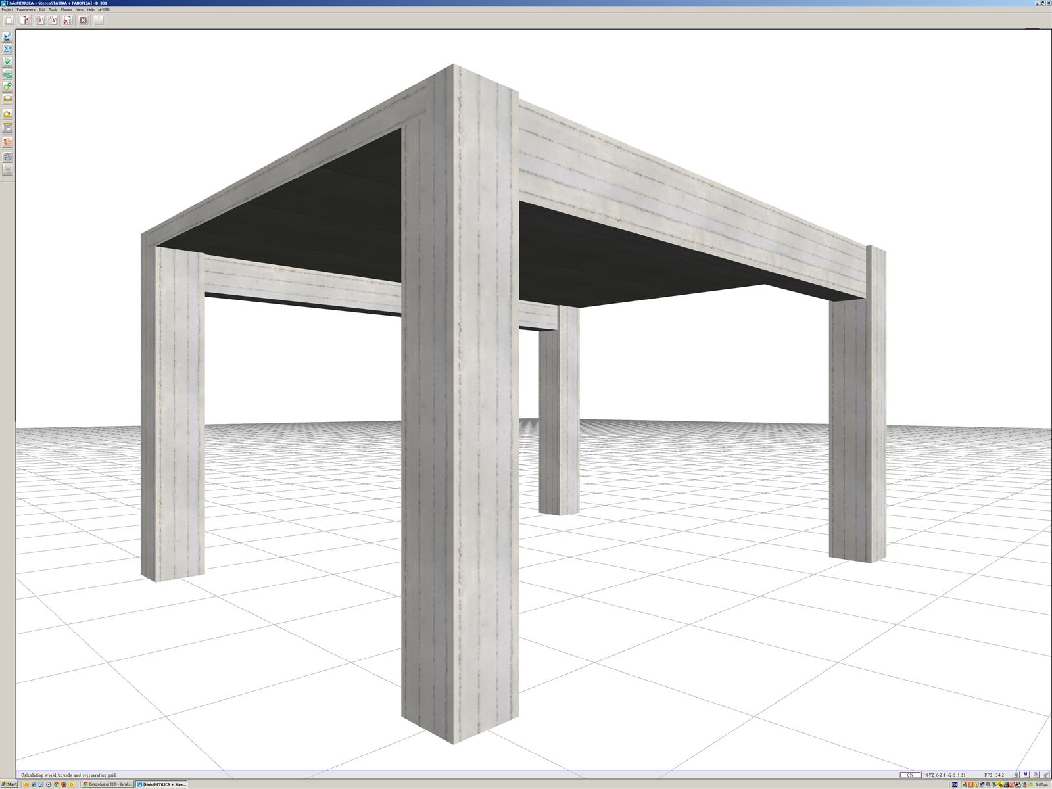Click the open project icon with red arrow
Image resolution: width=1052 pixels, height=789 pixels.
click(24, 20)
